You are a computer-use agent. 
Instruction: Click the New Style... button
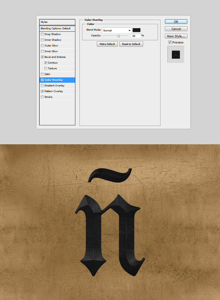tap(176, 36)
